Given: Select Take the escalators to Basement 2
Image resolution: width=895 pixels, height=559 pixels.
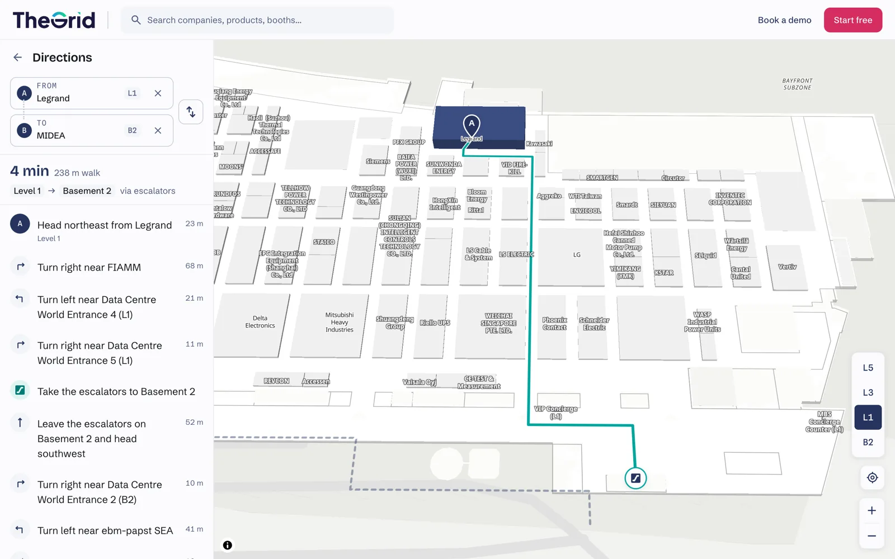Looking at the screenshot, I should [x=106, y=391].
